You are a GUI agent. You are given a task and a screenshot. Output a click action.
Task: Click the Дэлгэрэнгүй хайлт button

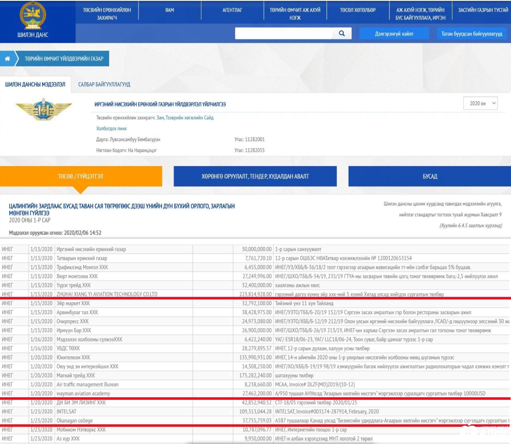click(x=394, y=34)
